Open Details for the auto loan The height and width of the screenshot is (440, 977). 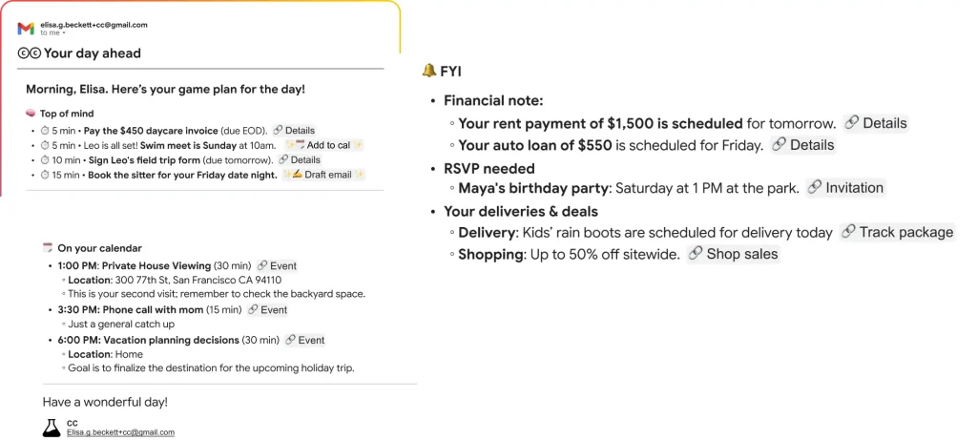click(x=802, y=145)
